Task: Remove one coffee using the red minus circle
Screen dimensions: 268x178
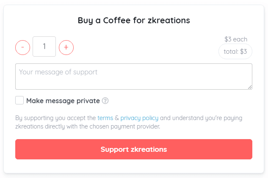Action: [x=22, y=47]
